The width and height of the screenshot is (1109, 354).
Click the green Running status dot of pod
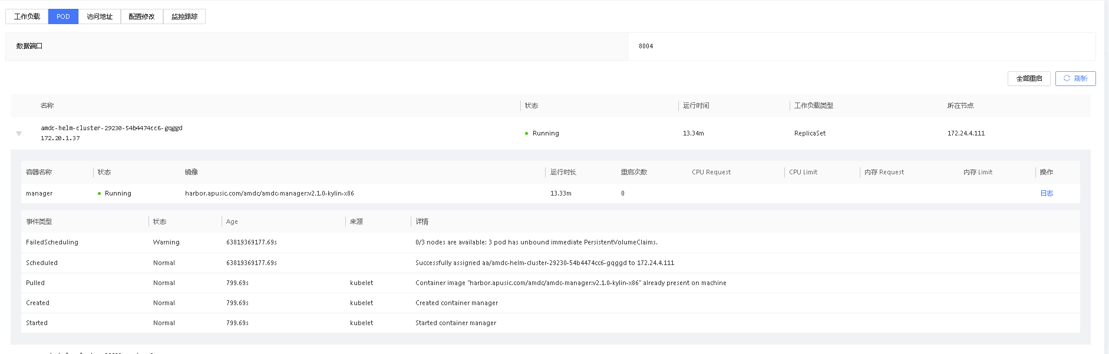click(526, 134)
